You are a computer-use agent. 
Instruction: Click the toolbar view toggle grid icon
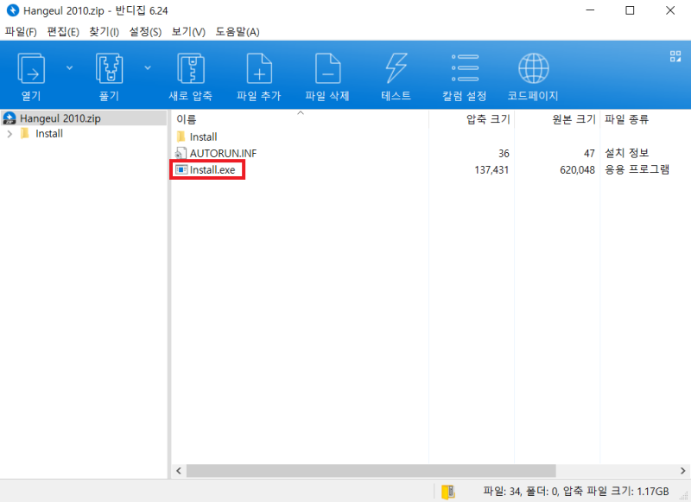[x=675, y=56]
